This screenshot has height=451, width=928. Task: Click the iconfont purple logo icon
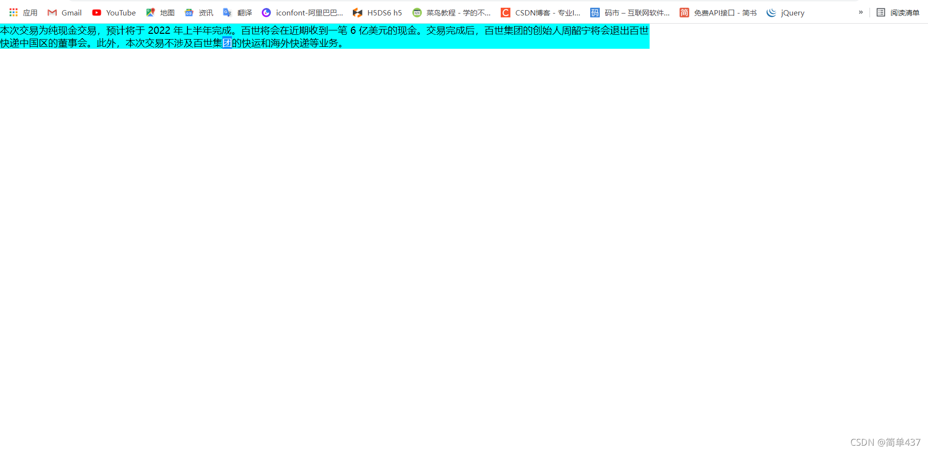tap(266, 13)
